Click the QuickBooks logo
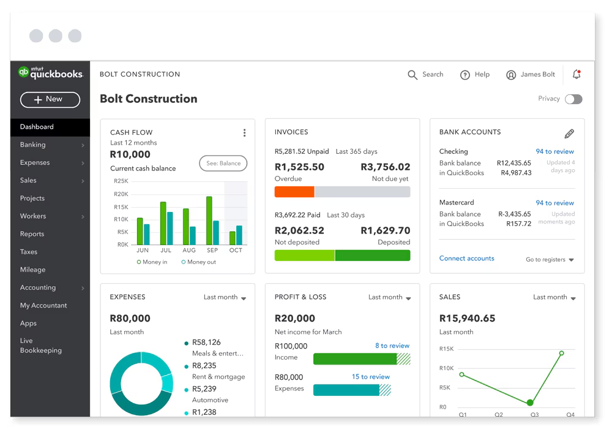The width and height of the screenshot is (612, 432). coord(50,73)
